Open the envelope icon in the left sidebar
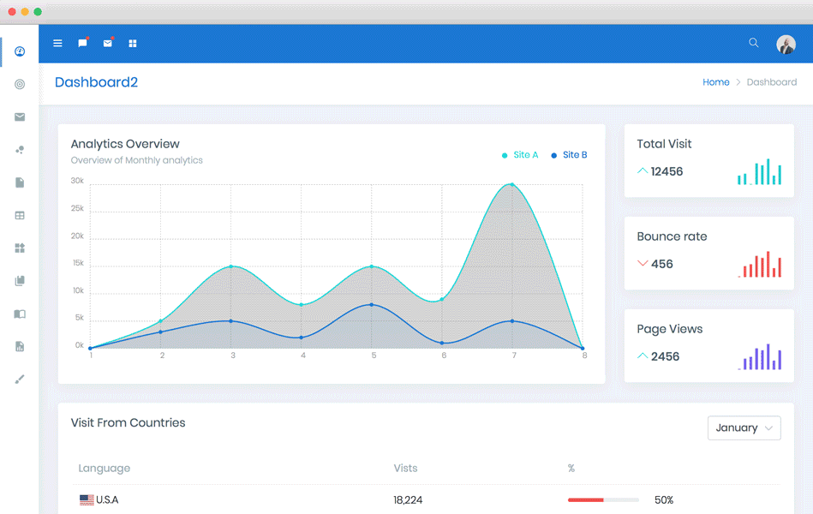The height and width of the screenshot is (514, 813). (x=20, y=117)
